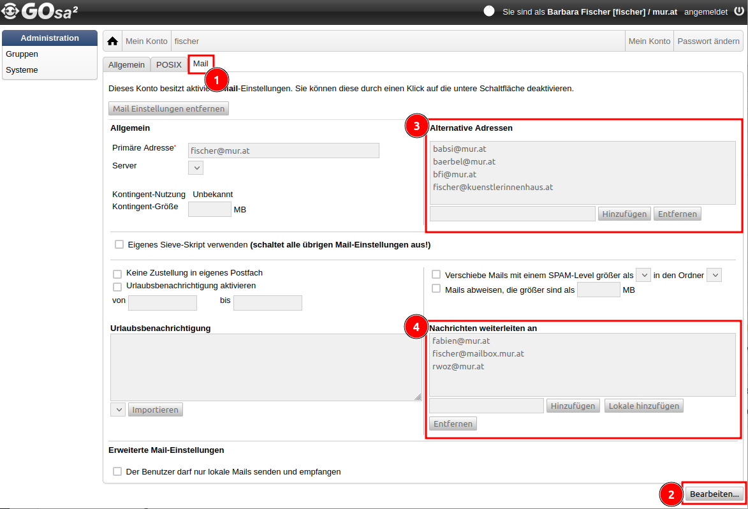
Task: Click the Kontingent-Größe input field
Action: 209,209
